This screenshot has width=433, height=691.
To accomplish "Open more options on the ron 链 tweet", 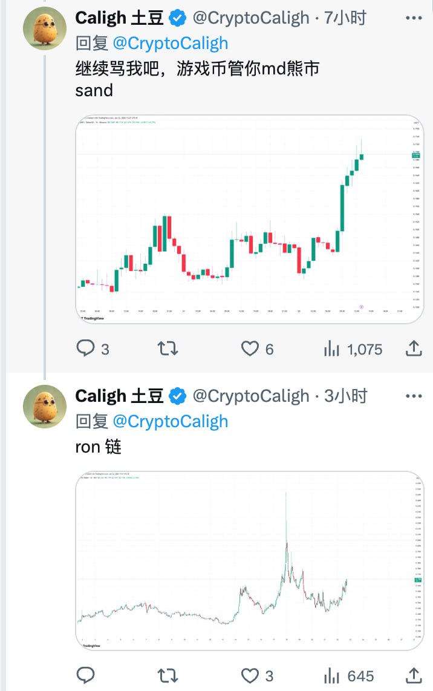I will coord(414,396).
